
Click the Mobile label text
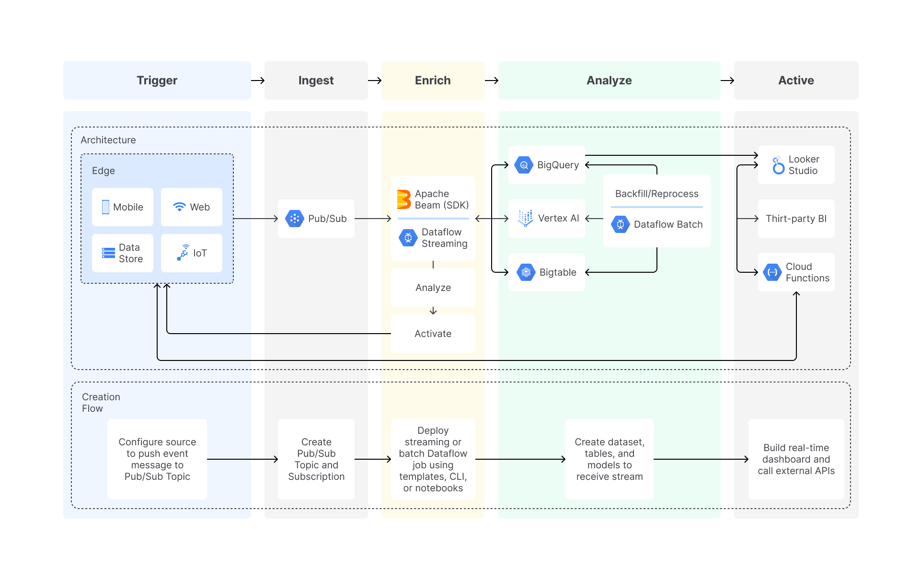pyautogui.click(x=128, y=207)
